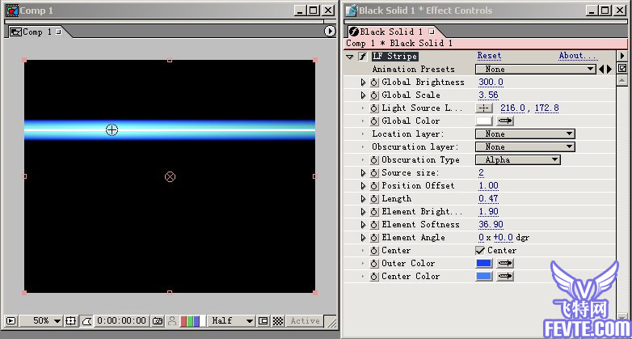Open the white Global Color swatch
The image size is (632, 339).
[x=484, y=121]
